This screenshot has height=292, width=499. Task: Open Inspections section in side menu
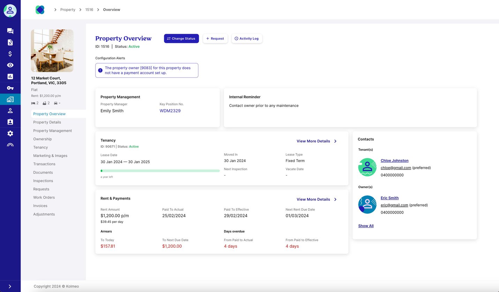point(43,181)
